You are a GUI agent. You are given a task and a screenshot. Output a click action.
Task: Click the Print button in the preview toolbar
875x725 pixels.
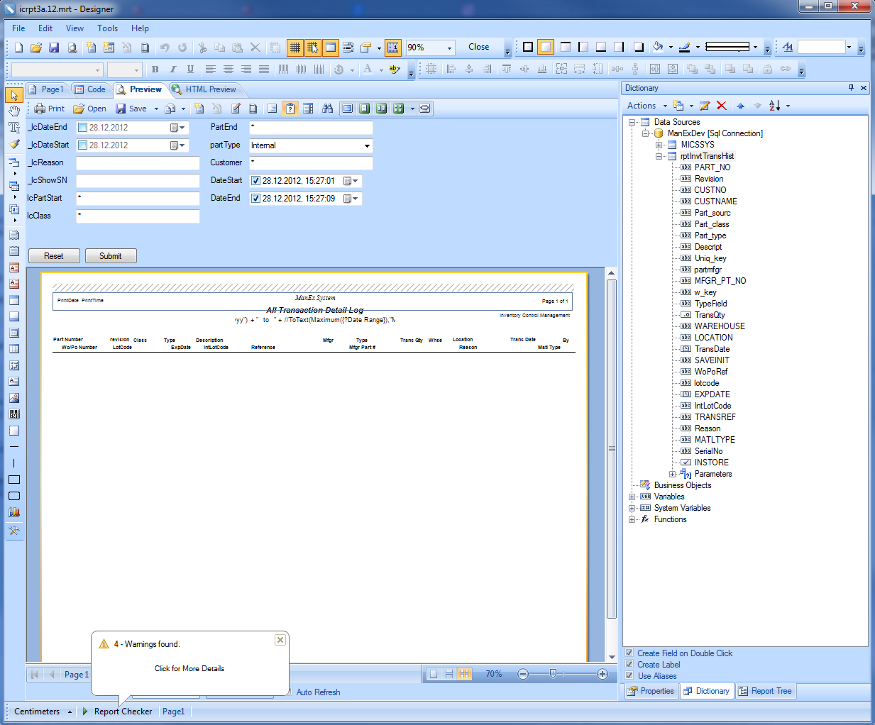50,109
